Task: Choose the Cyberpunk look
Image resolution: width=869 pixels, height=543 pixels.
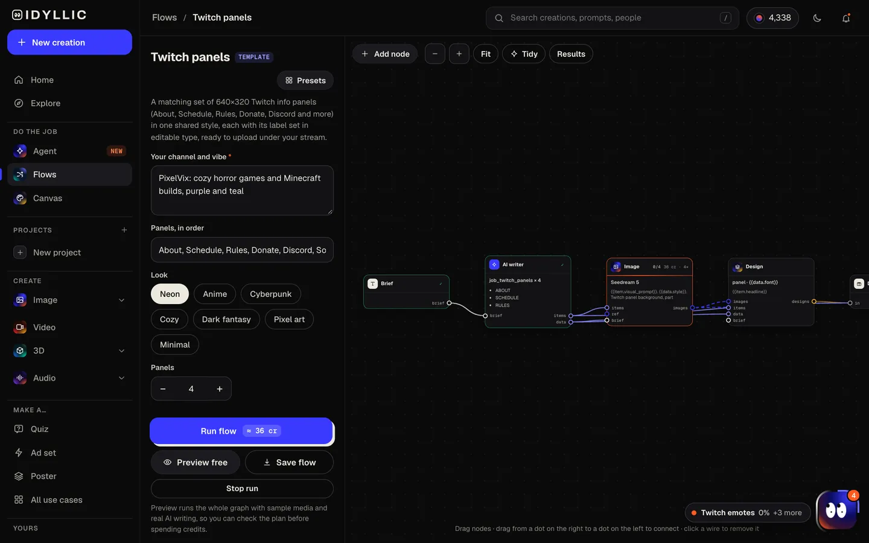Action: click(271, 294)
